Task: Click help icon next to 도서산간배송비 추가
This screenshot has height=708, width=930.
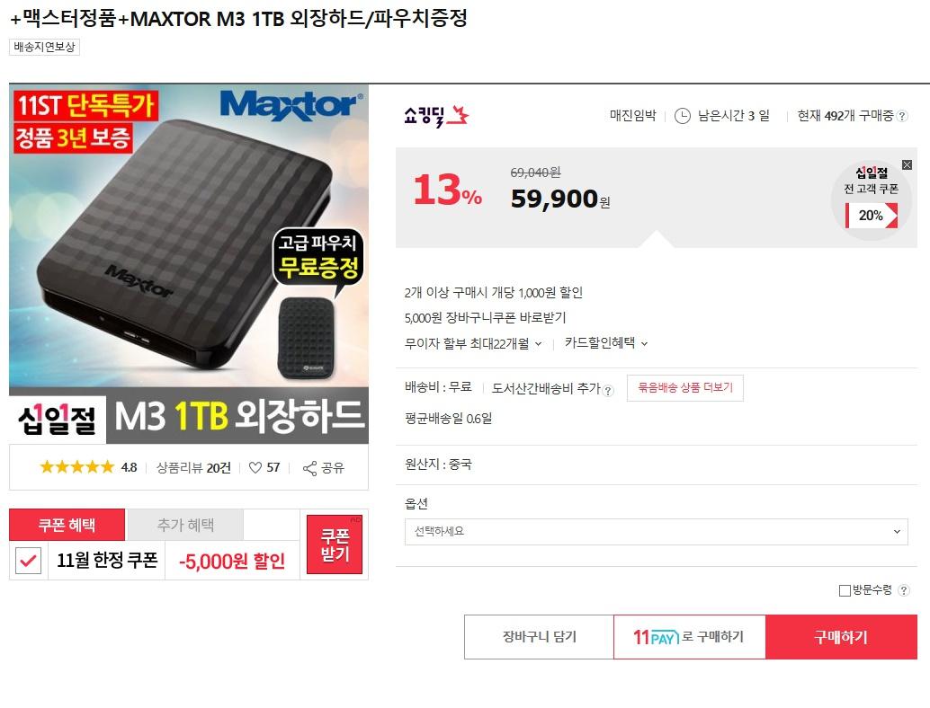Action: [x=609, y=391]
